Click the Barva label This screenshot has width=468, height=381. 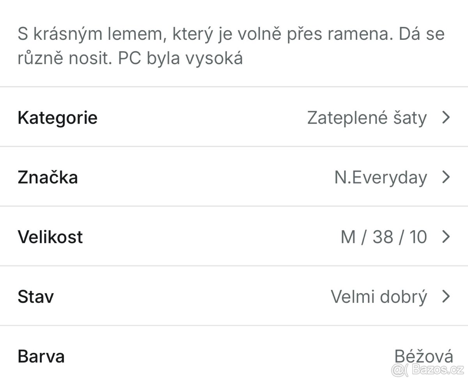point(41,356)
